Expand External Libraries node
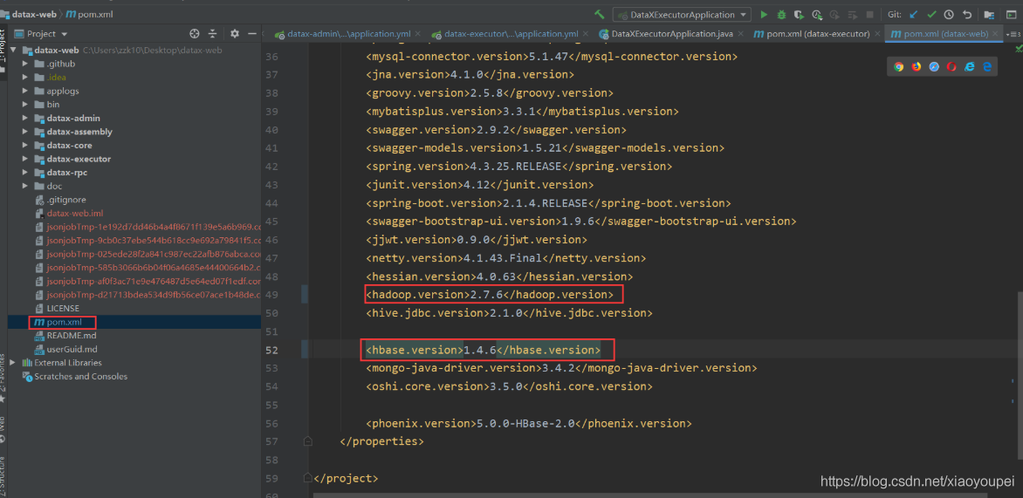The width and height of the screenshot is (1023, 498). coord(13,363)
